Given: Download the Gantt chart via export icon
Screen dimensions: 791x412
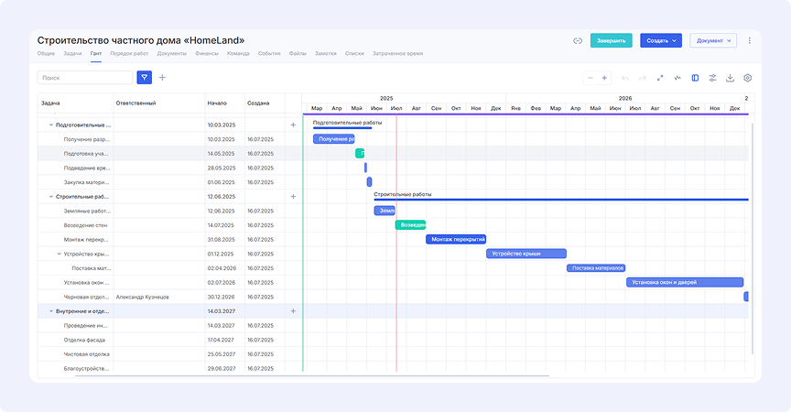Looking at the screenshot, I should click(x=730, y=78).
